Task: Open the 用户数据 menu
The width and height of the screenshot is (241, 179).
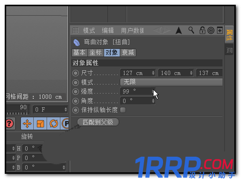Action: [133, 30]
